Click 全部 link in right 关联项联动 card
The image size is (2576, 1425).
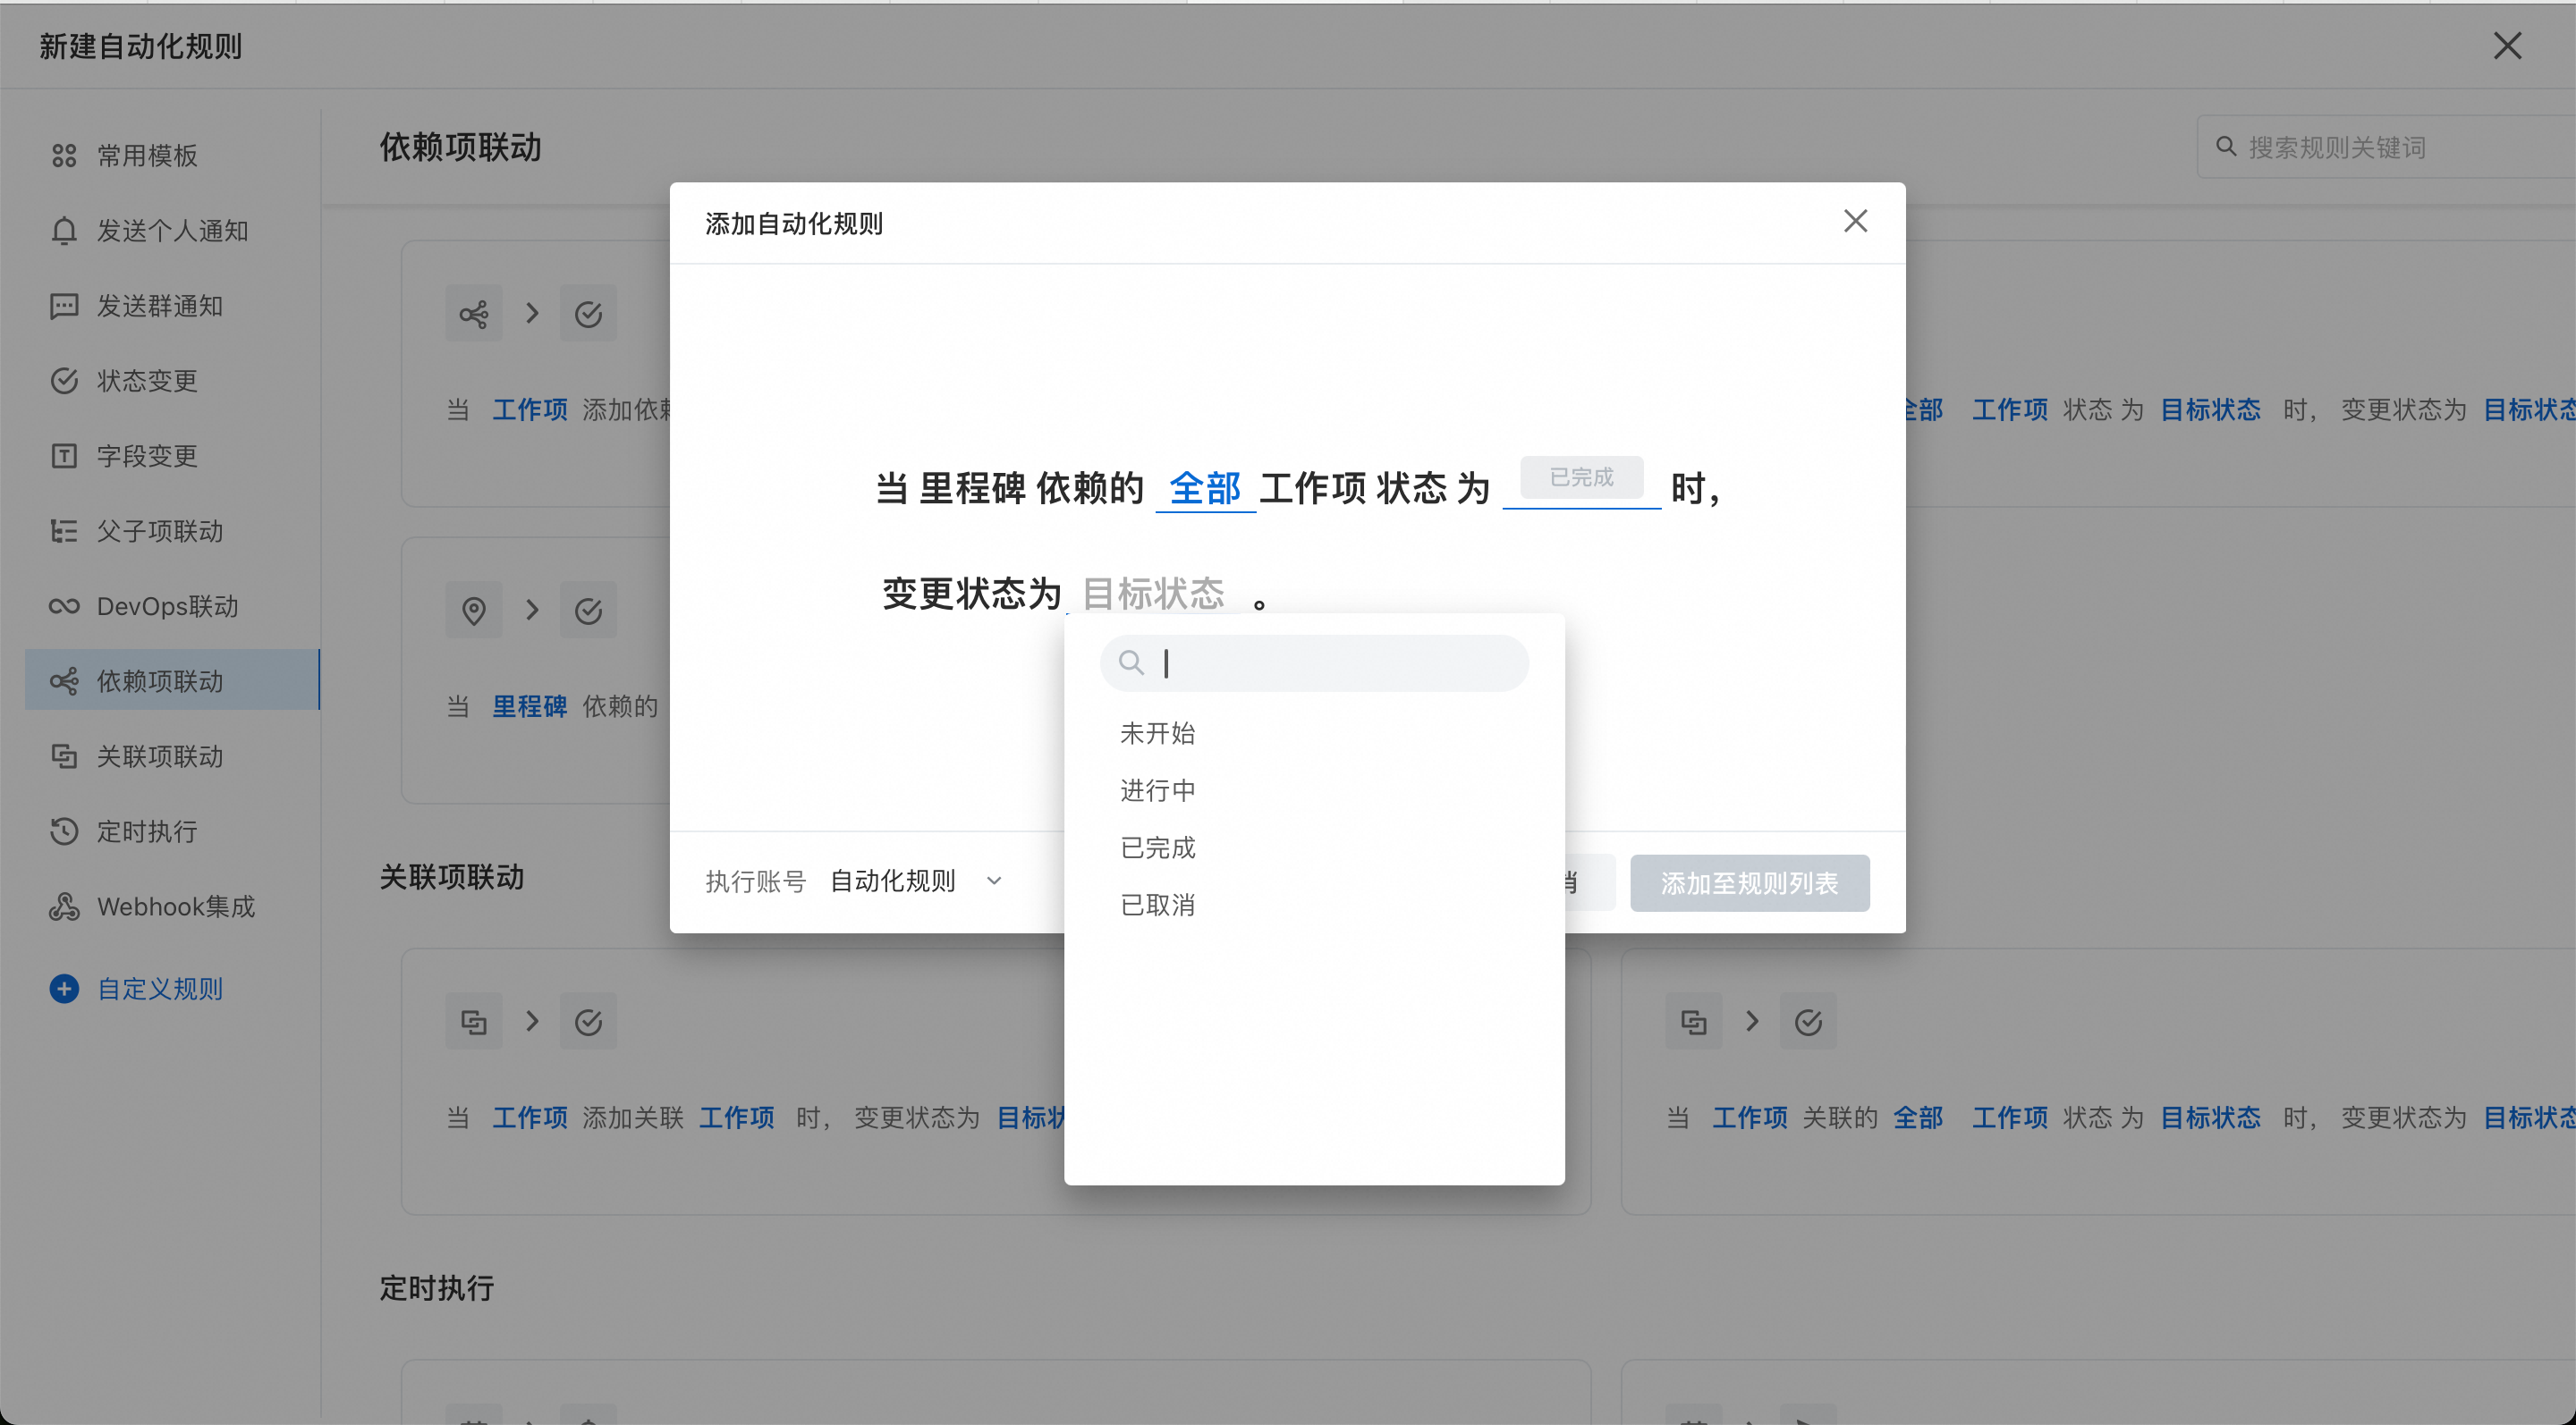[1918, 1117]
